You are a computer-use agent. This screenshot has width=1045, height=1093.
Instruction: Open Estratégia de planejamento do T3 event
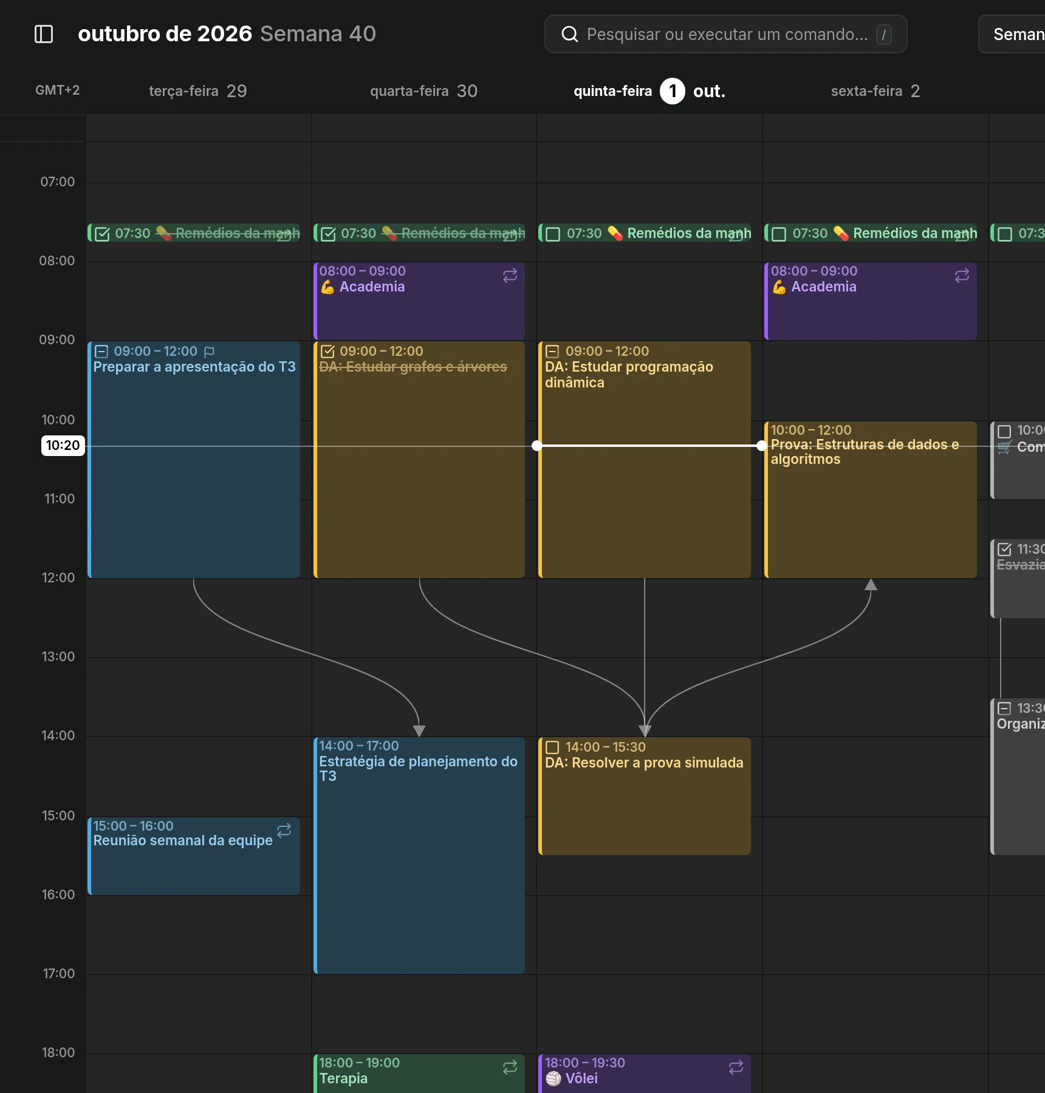[419, 856]
